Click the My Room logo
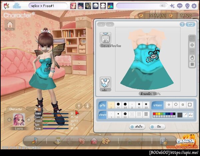Screen dimensions: 200x156 [17, 6]
